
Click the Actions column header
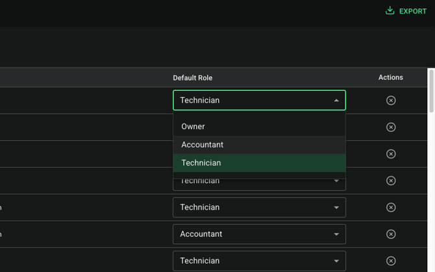click(391, 77)
